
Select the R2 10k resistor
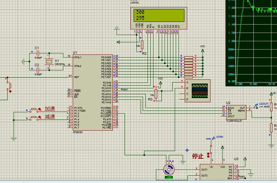pyautogui.click(x=142, y=45)
